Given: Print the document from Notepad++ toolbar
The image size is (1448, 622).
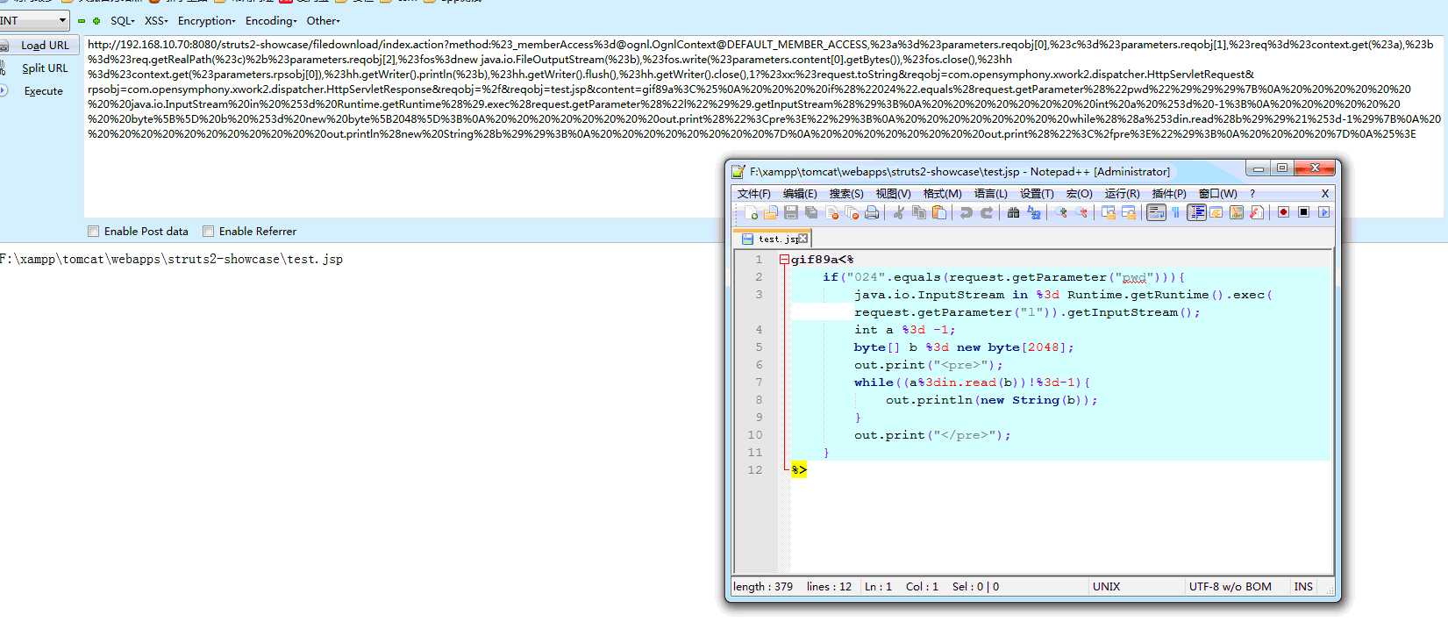Looking at the screenshot, I should (872, 212).
